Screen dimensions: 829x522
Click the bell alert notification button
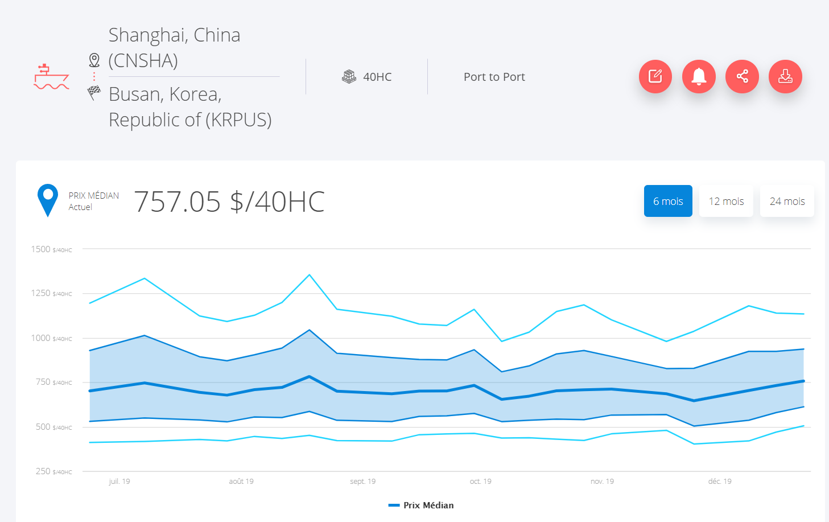[x=699, y=76]
